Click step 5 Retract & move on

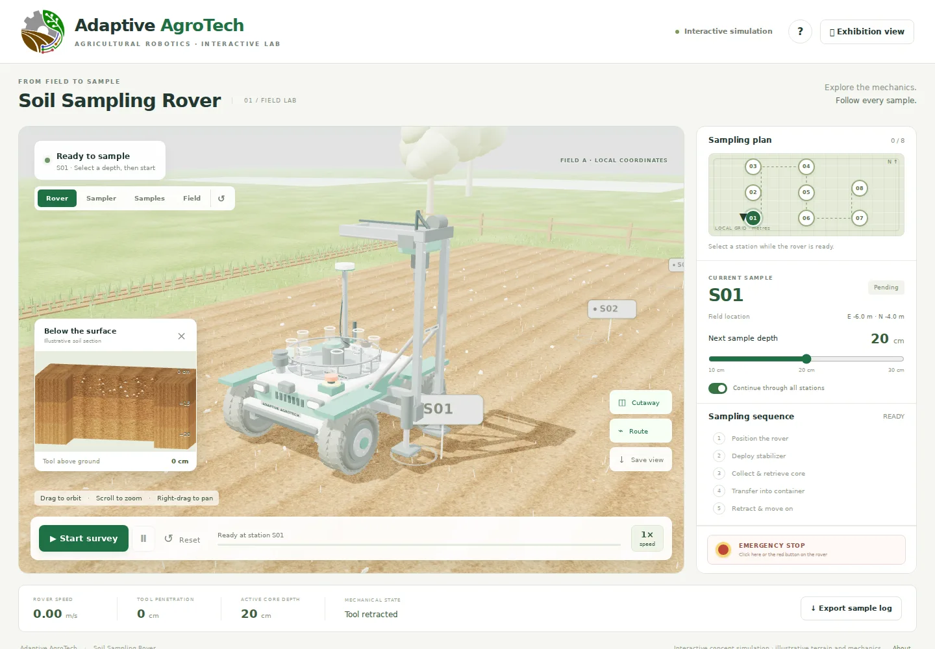click(x=754, y=509)
